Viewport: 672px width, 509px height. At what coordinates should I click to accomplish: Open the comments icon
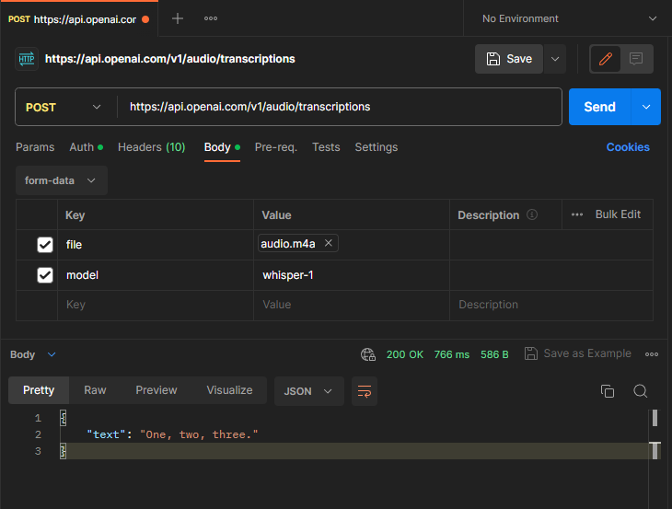point(636,59)
